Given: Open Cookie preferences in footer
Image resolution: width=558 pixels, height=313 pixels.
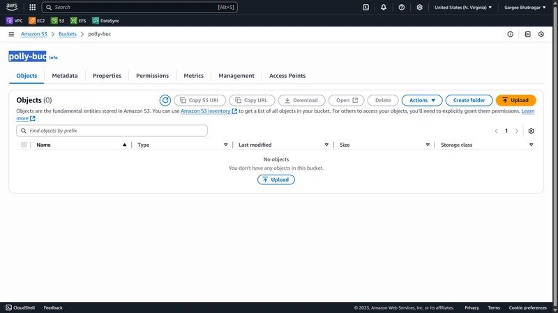Looking at the screenshot, I should [528, 307].
